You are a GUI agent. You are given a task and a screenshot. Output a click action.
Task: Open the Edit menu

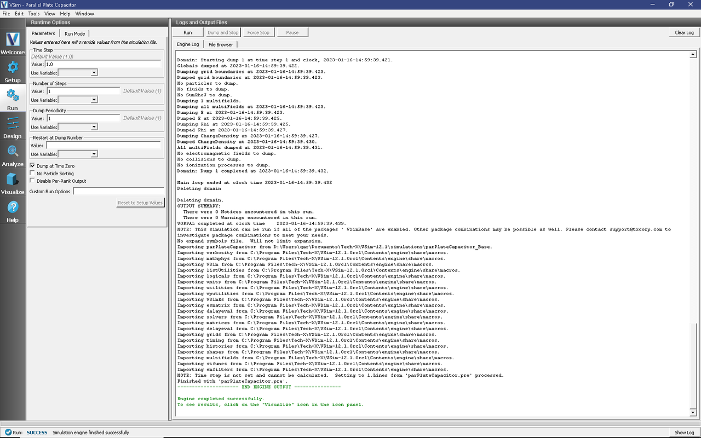pos(19,14)
